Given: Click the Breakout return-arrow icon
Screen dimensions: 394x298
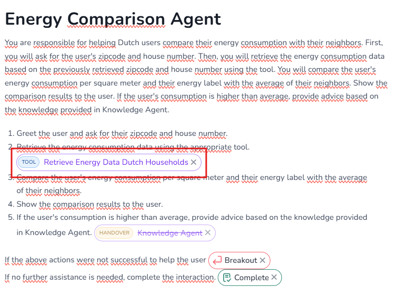Looking at the screenshot, I should pos(217,260).
